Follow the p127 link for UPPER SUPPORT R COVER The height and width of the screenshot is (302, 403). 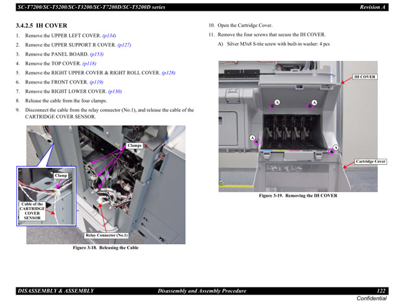[124, 45]
